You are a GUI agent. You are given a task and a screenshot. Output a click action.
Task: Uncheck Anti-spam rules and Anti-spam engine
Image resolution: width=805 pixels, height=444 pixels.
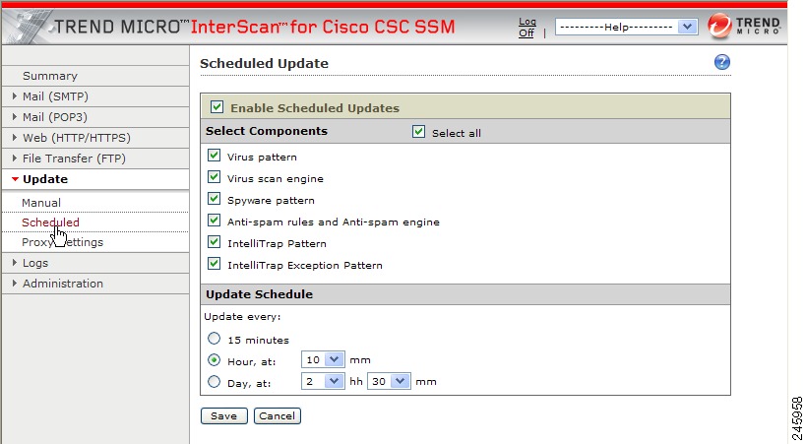(x=215, y=221)
